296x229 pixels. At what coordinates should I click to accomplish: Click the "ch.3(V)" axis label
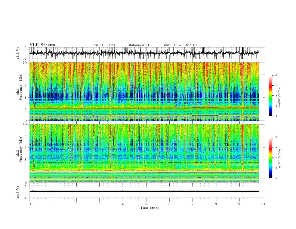click(x=18, y=192)
